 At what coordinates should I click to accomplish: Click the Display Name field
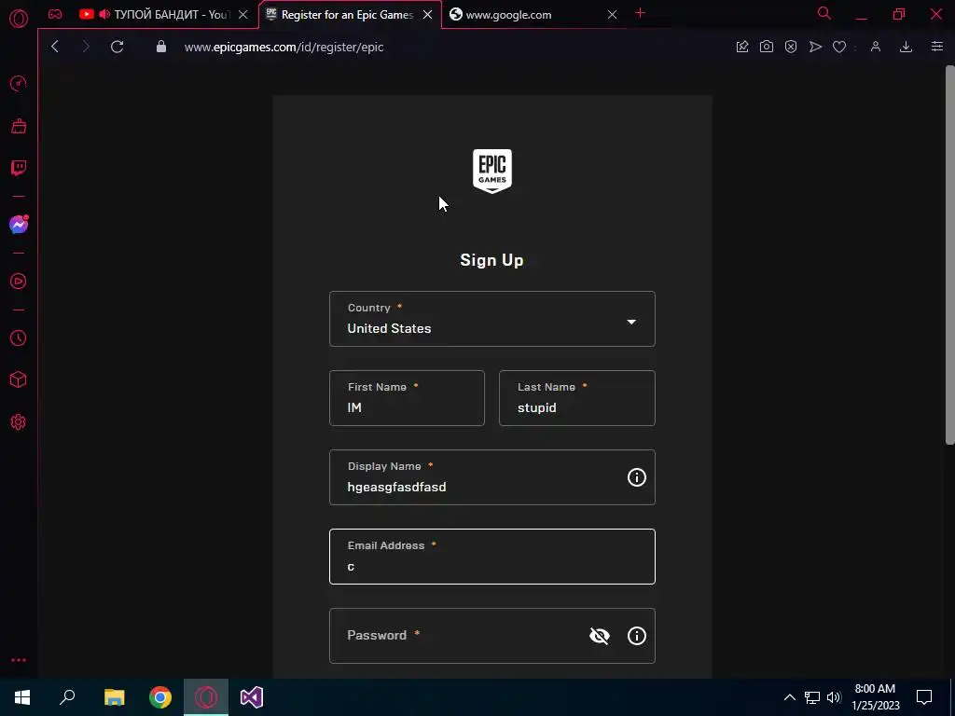(x=492, y=477)
